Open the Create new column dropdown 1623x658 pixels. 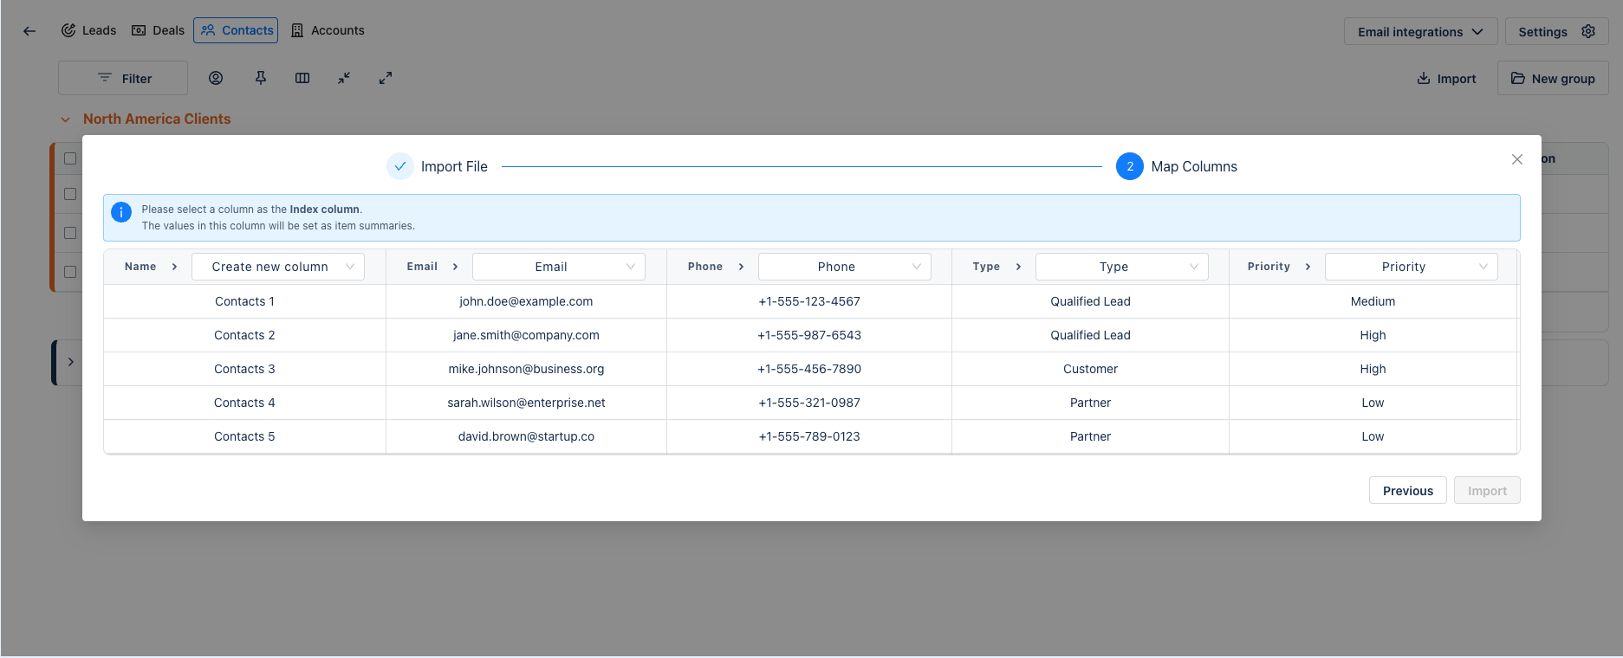pyautogui.click(x=277, y=267)
